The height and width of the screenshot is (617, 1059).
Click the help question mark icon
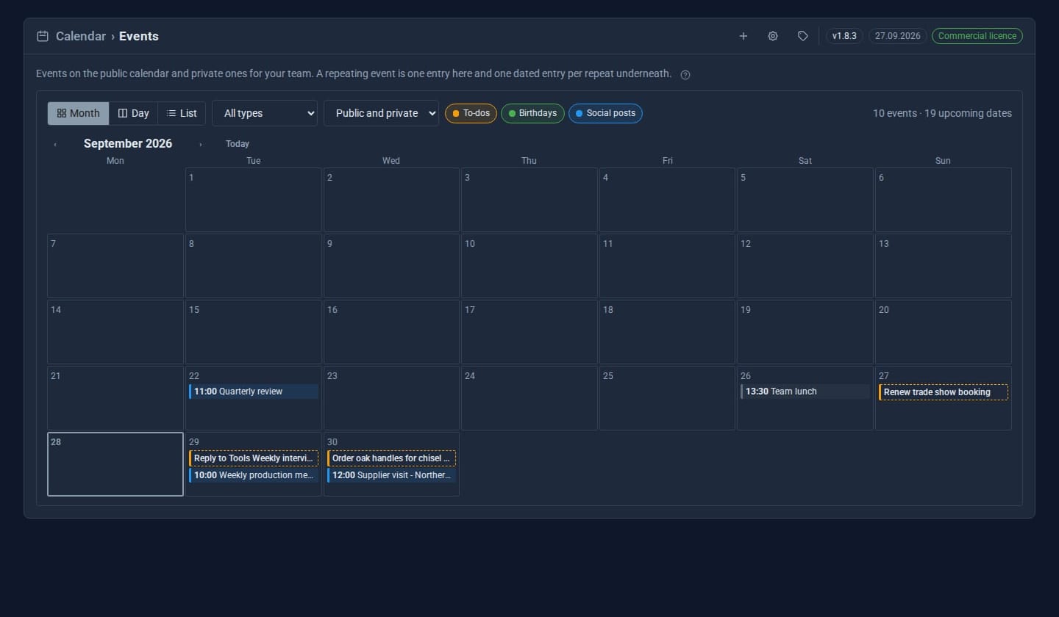tap(685, 75)
